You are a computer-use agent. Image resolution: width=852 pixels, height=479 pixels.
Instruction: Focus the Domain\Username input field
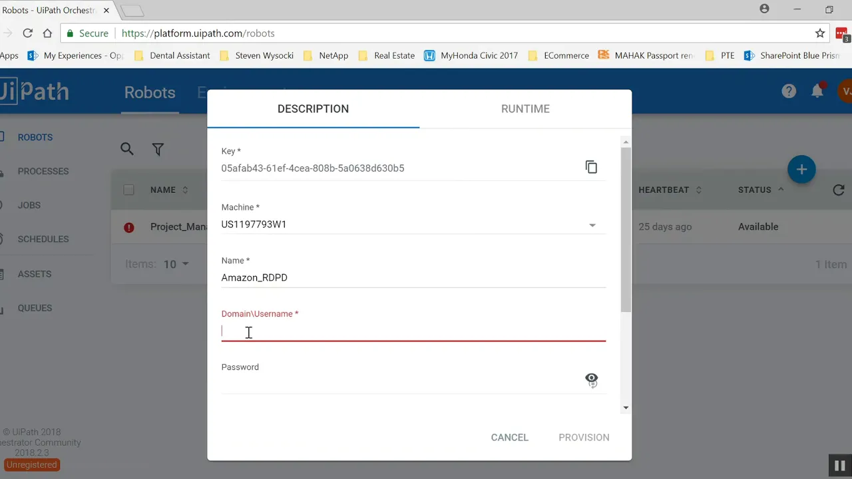413,331
